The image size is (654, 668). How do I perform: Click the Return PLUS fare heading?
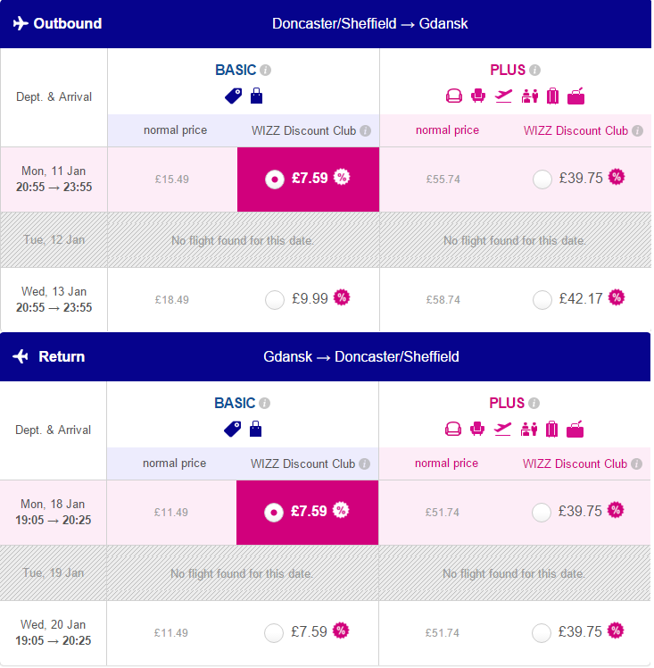pos(507,404)
